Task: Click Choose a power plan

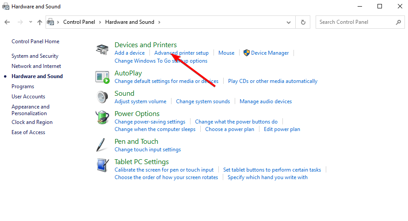Action: [229, 129]
